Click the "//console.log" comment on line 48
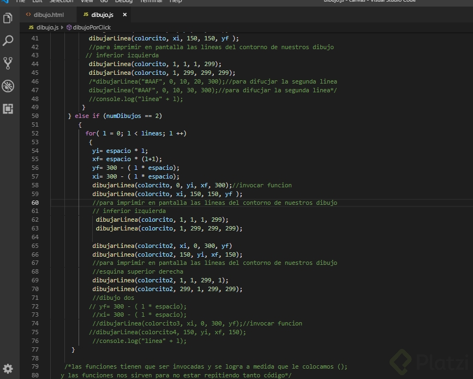The width and height of the screenshot is (473, 379). click(136, 99)
